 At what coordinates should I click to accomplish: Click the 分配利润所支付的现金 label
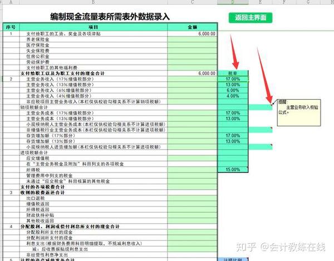tap(50, 238)
